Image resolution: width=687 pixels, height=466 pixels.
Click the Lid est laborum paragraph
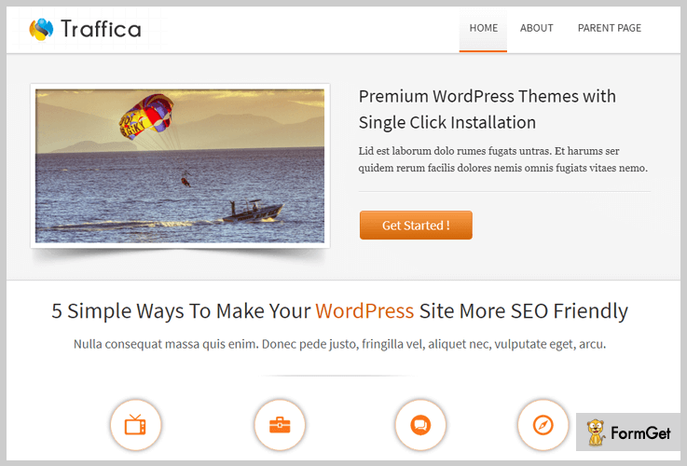coord(502,159)
